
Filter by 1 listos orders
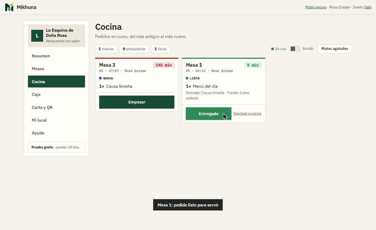tap(160, 49)
